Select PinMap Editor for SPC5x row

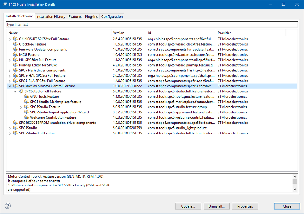(152, 65)
